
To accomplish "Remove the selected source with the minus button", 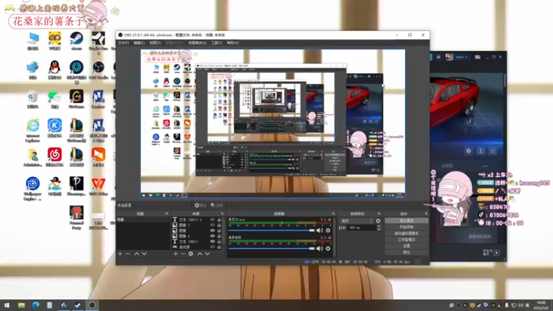I will point(183,254).
